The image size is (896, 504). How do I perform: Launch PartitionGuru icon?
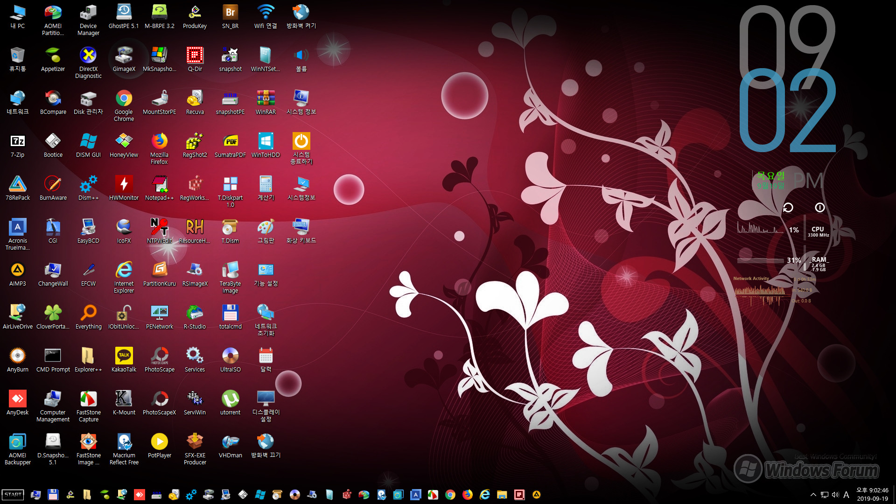pyautogui.click(x=159, y=274)
